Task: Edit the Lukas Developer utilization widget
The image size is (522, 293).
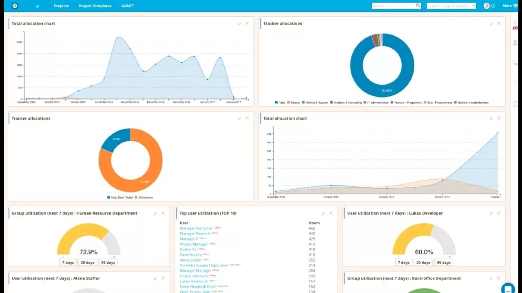Action: pyautogui.click(x=491, y=213)
